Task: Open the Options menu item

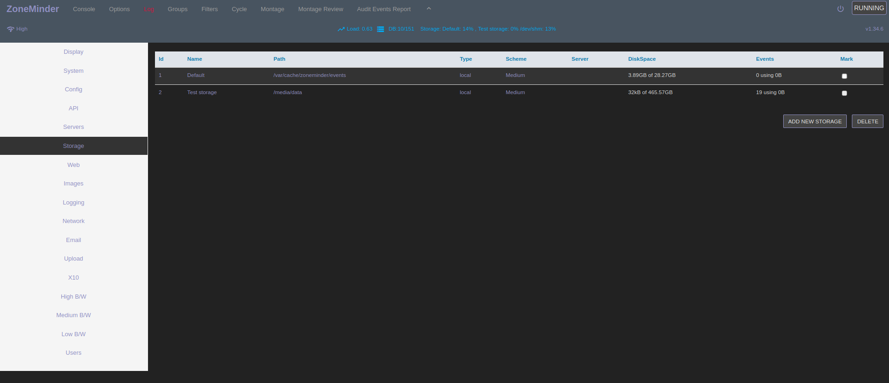Action: point(119,9)
